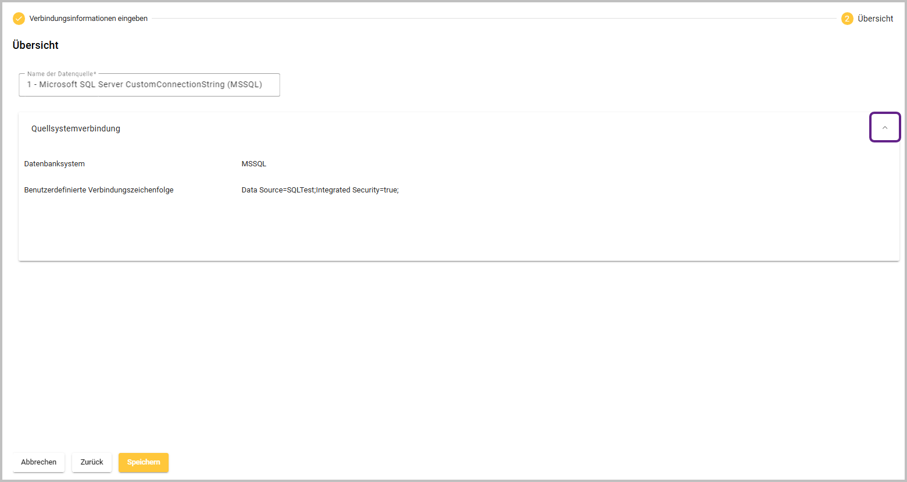The height and width of the screenshot is (482, 907).
Task: Click the connector line between the wizard steps
Action: coord(494,19)
